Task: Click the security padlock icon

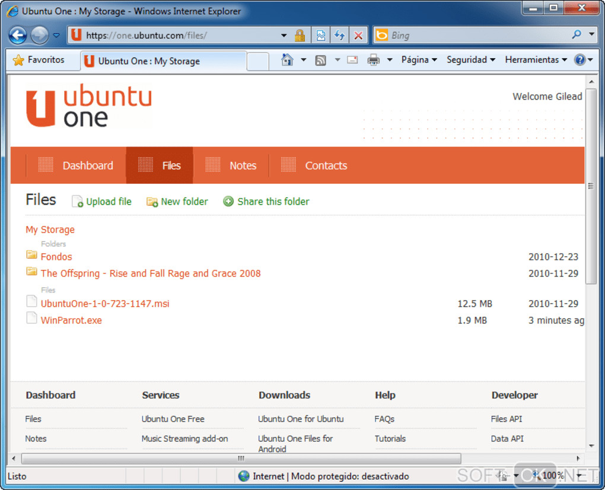Action: pyautogui.click(x=300, y=36)
